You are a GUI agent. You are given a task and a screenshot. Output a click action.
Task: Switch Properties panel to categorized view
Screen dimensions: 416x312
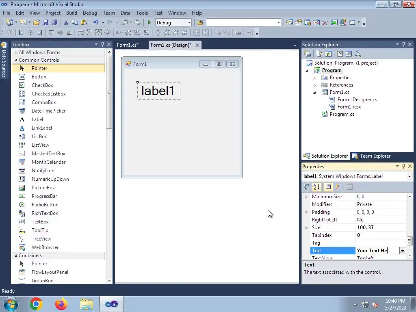[x=307, y=187]
